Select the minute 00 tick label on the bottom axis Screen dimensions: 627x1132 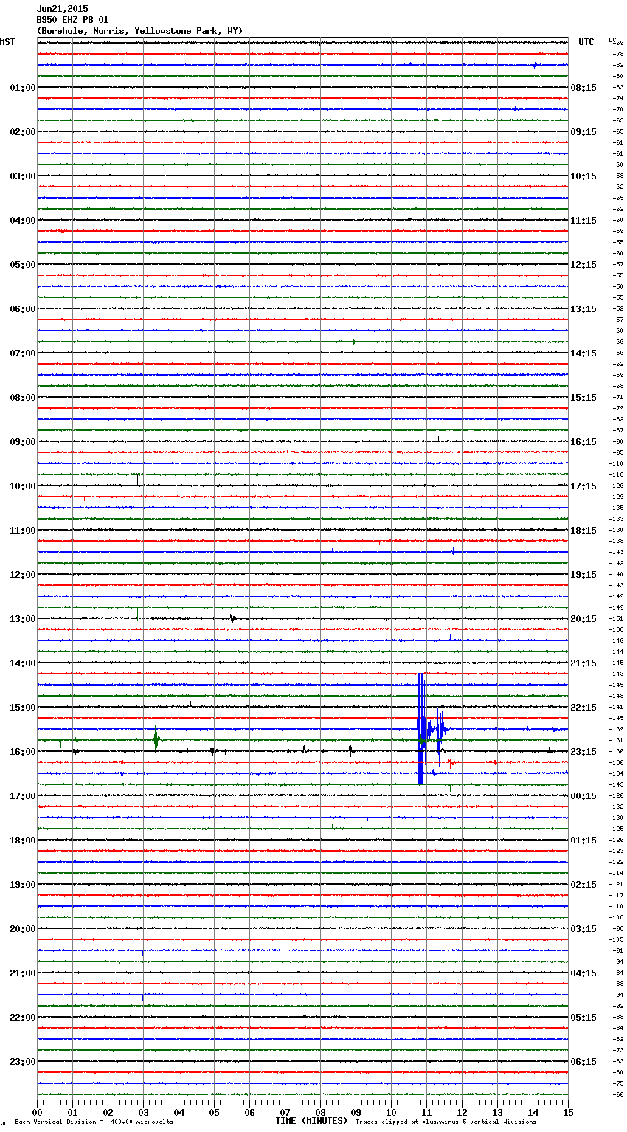[37, 1112]
